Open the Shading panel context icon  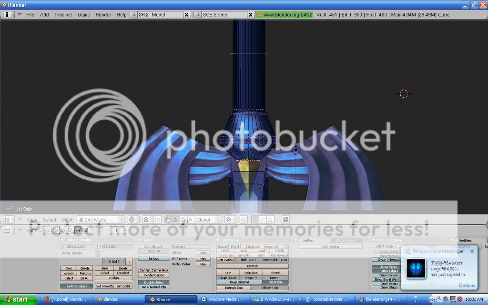[x=62, y=230]
